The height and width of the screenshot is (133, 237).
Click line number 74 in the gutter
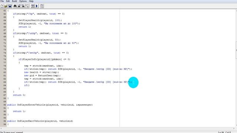(x=5, y=53)
